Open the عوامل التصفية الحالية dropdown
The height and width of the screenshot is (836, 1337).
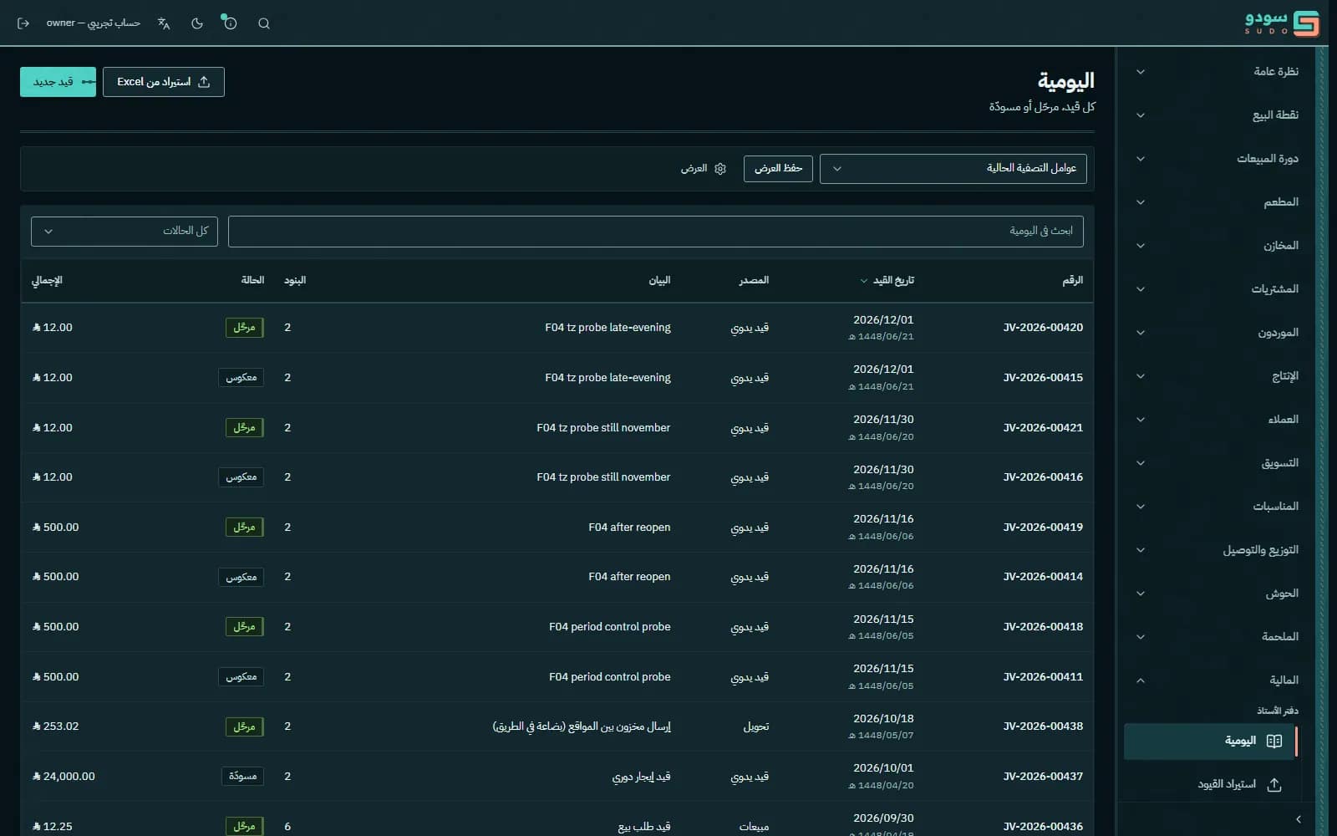(x=953, y=169)
